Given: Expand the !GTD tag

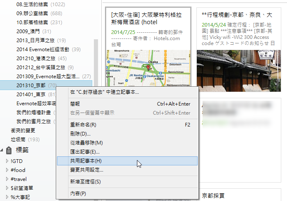Looking at the screenshot, I should click(x=7, y=161).
